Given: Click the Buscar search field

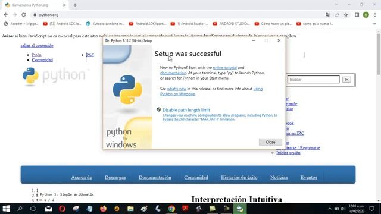Looking at the screenshot, I should [314, 80].
